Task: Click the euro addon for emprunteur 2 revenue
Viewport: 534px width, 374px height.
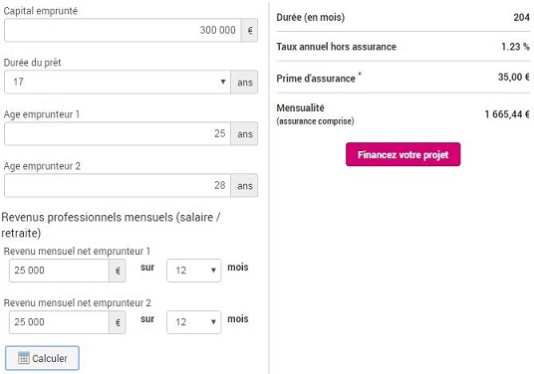Action: click(x=118, y=322)
